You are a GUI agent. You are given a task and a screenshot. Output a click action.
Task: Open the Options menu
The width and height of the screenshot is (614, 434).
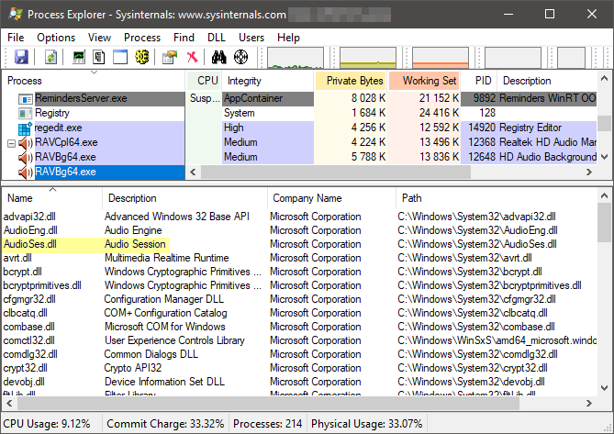tap(56, 38)
